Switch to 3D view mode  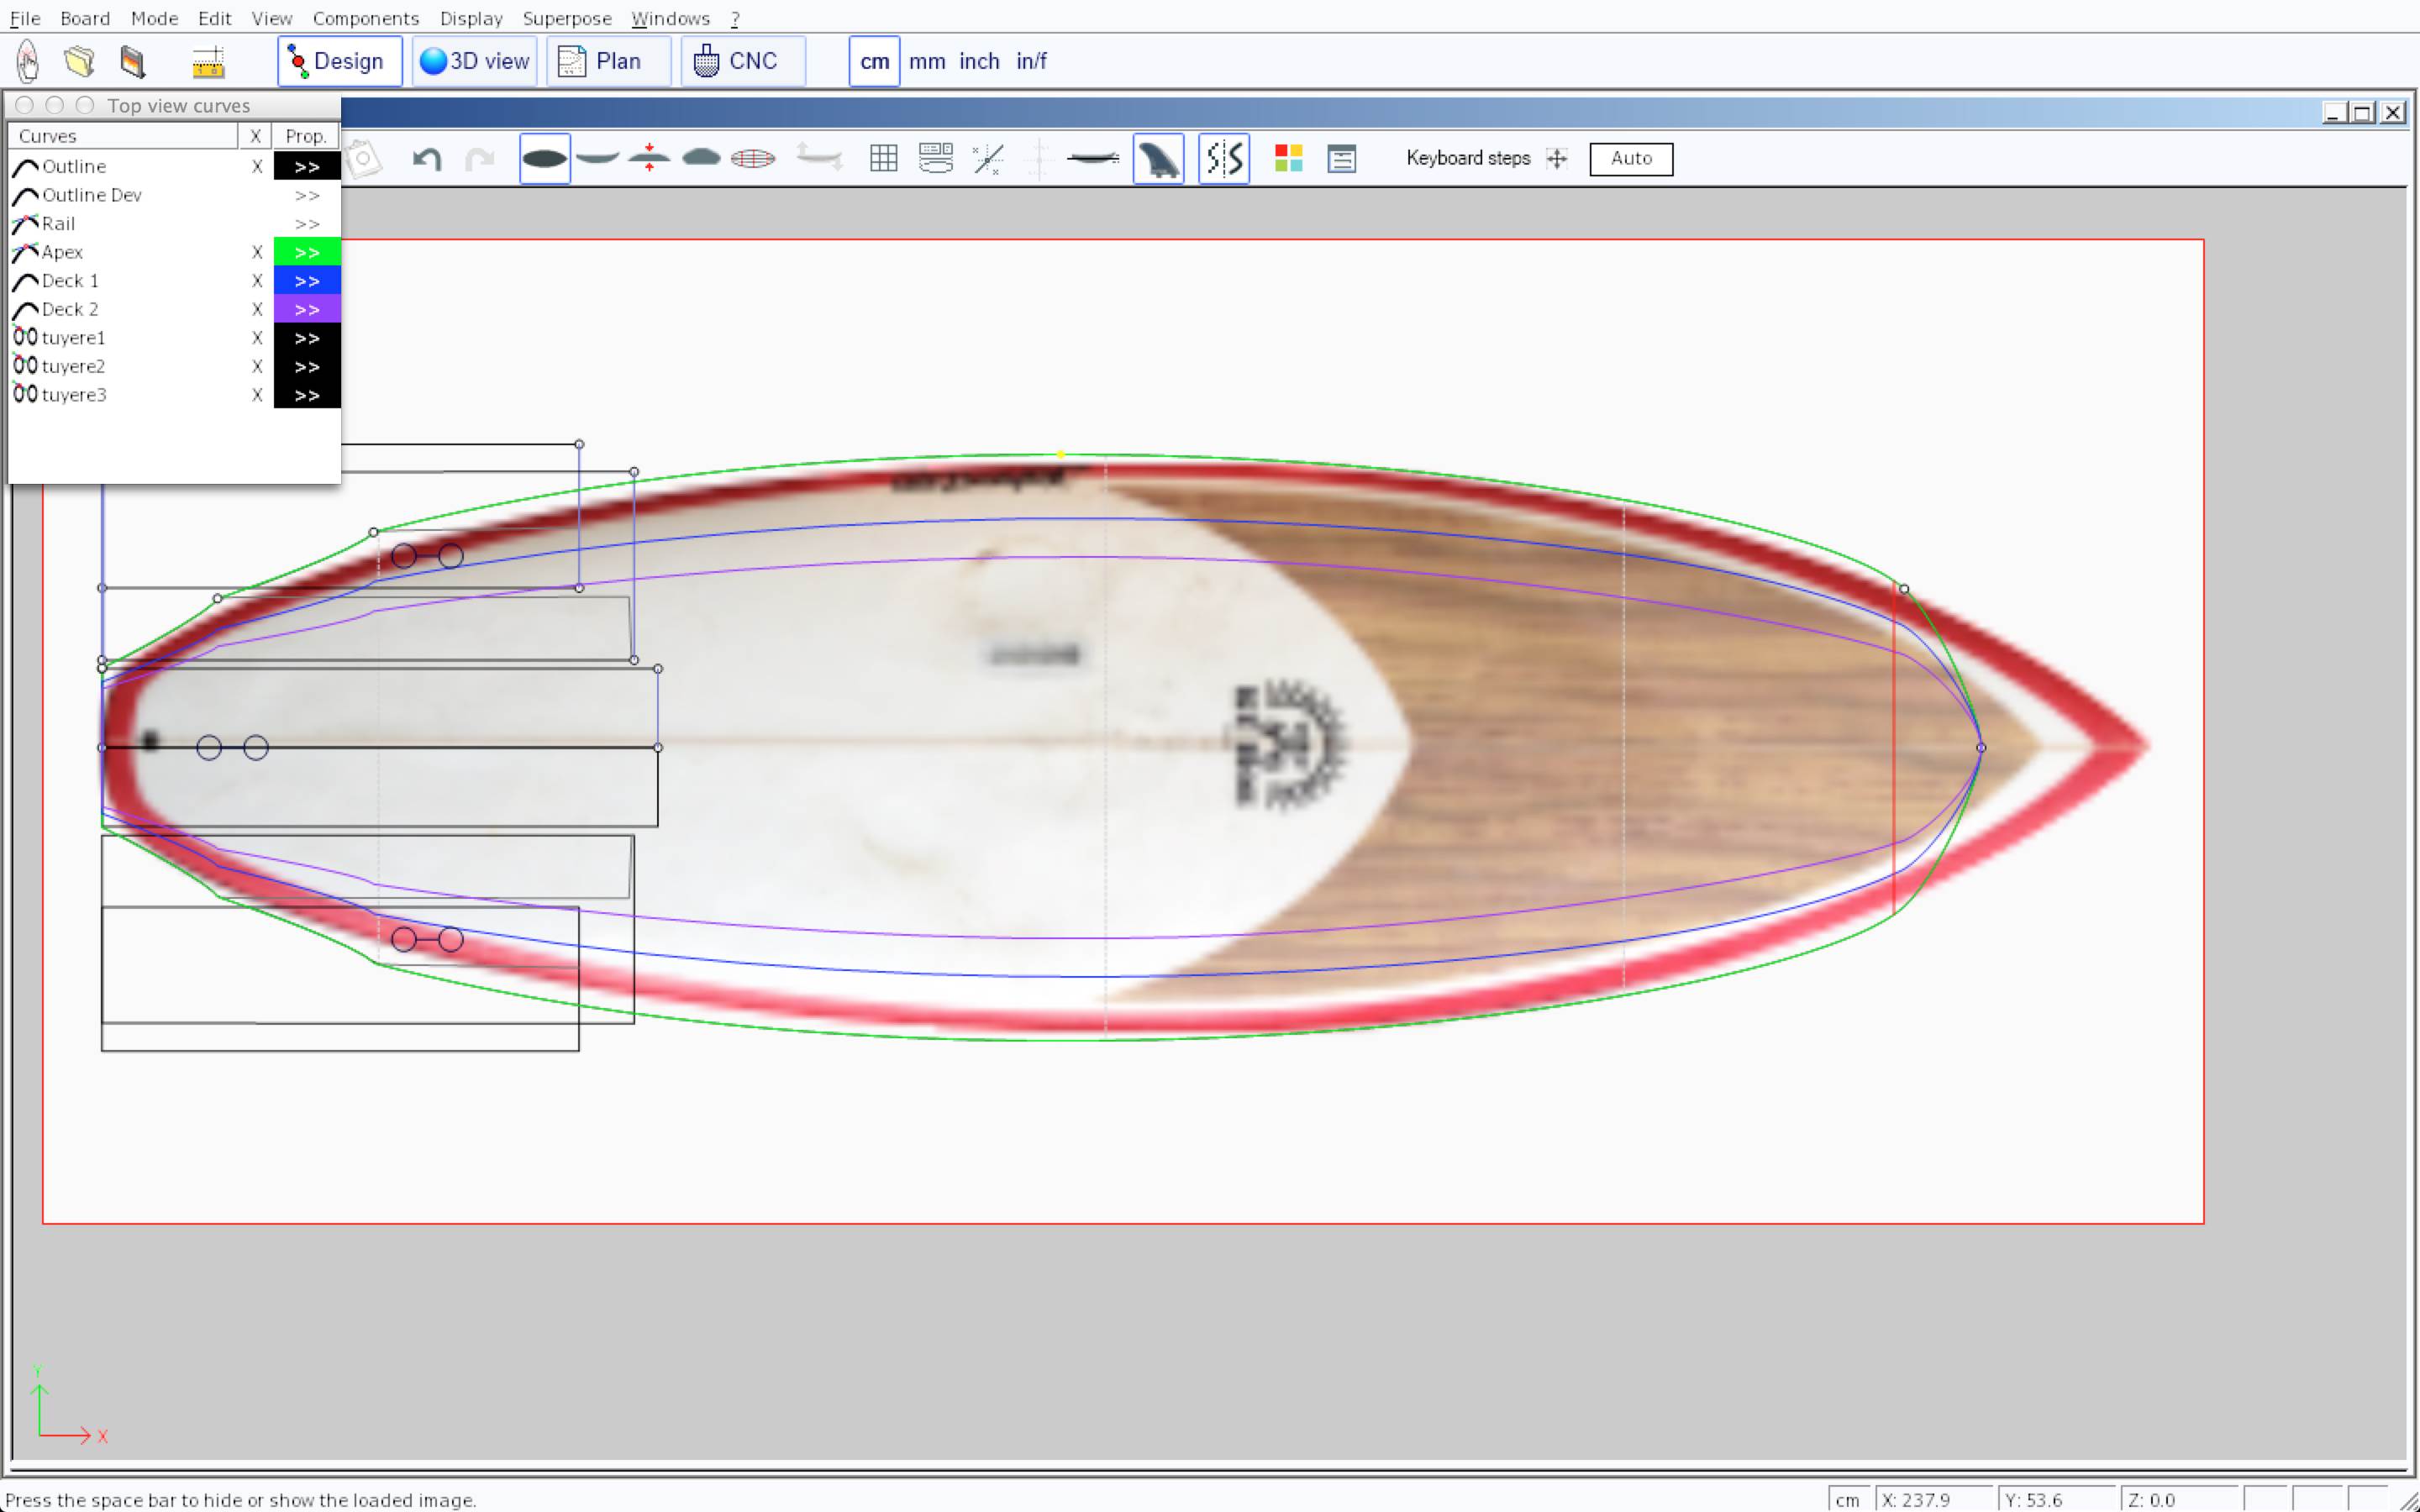(x=475, y=61)
